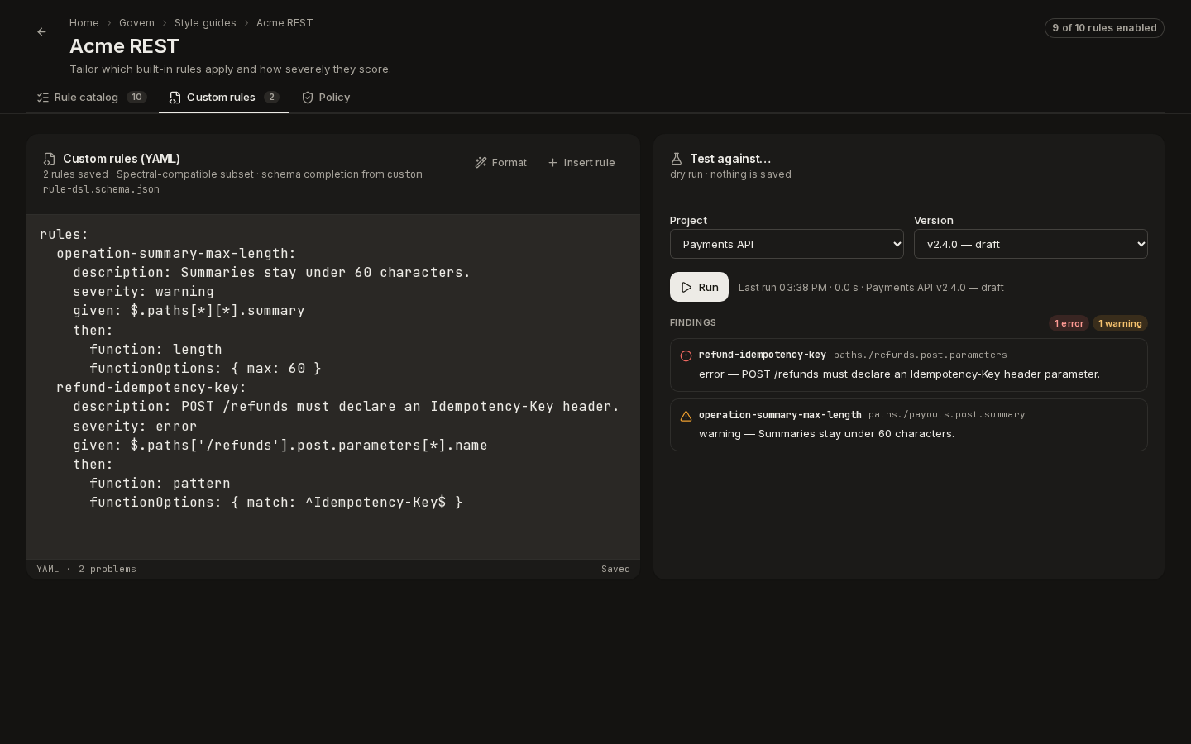Viewport: 1191px width, 744px height.
Task: Select the refund-idempotency-key finding title
Action: tap(763, 355)
